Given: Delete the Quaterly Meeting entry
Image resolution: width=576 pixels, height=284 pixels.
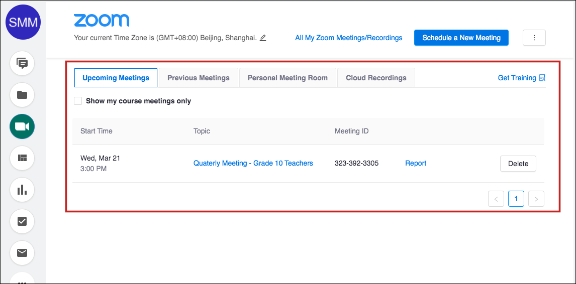Looking at the screenshot, I should point(518,164).
